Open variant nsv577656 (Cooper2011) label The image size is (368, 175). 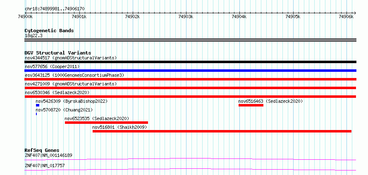click(52, 66)
